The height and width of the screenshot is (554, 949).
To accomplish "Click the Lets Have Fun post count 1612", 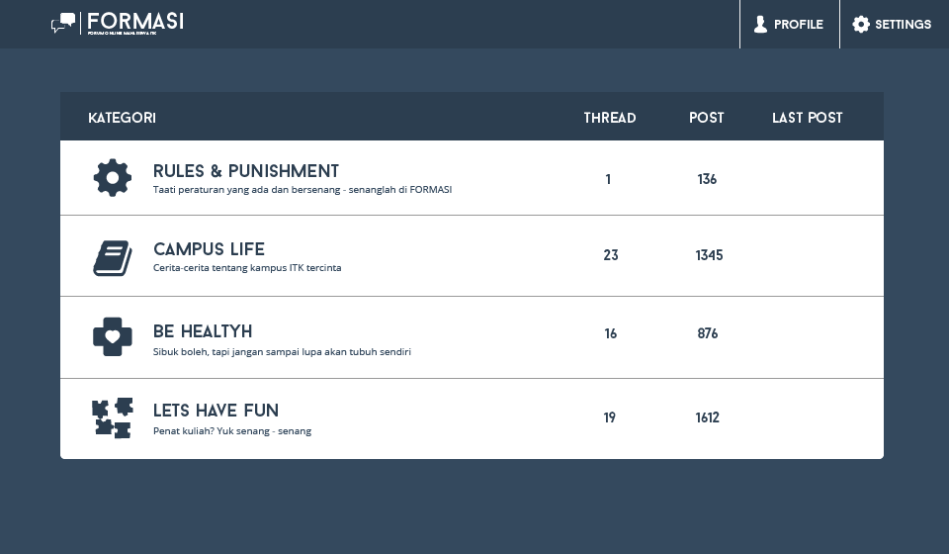I will (x=708, y=417).
